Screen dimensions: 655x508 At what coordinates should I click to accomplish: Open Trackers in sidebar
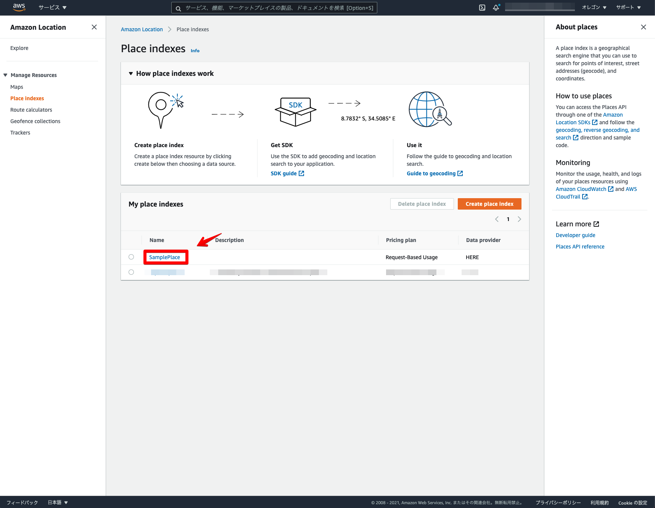[20, 133]
